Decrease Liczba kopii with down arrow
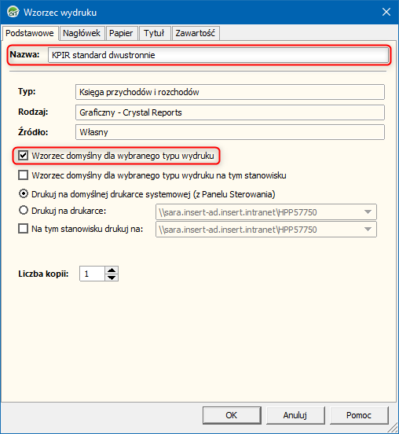This screenshot has height=434, width=399. pyautogui.click(x=112, y=278)
